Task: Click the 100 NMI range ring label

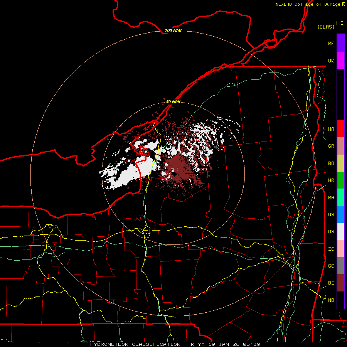Action: point(173,30)
